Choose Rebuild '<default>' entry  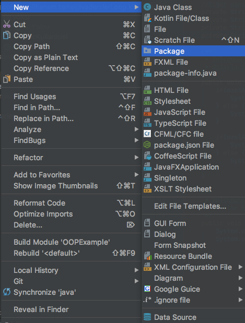71,253
